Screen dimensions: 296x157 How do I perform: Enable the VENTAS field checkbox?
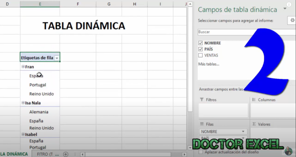[x=200, y=55]
